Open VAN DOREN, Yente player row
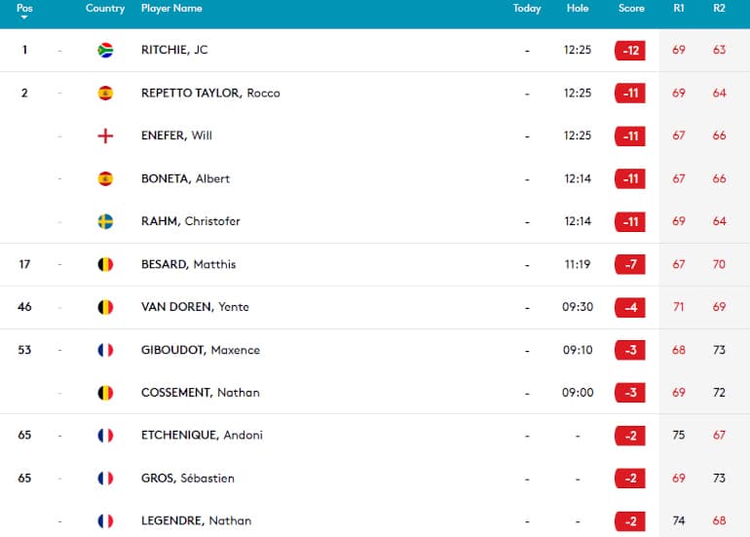The image size is (750, 537). pos(375,307)
